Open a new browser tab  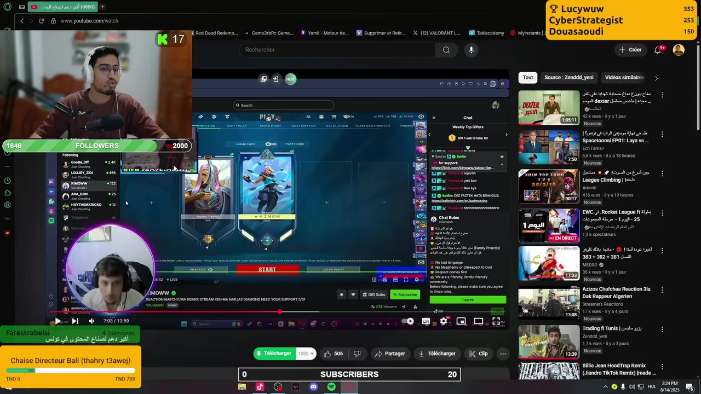[102, 7]
